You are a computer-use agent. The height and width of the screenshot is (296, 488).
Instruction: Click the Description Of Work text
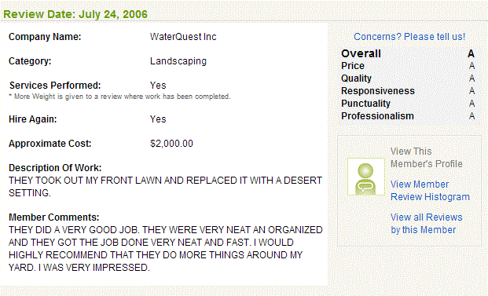165,187
